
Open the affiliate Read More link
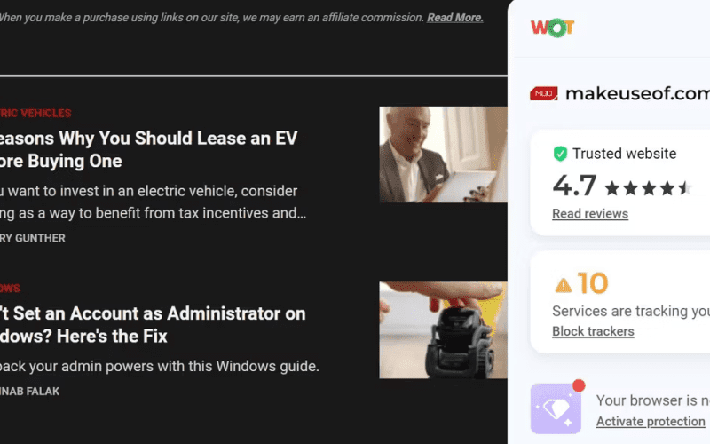pos(454,18)
